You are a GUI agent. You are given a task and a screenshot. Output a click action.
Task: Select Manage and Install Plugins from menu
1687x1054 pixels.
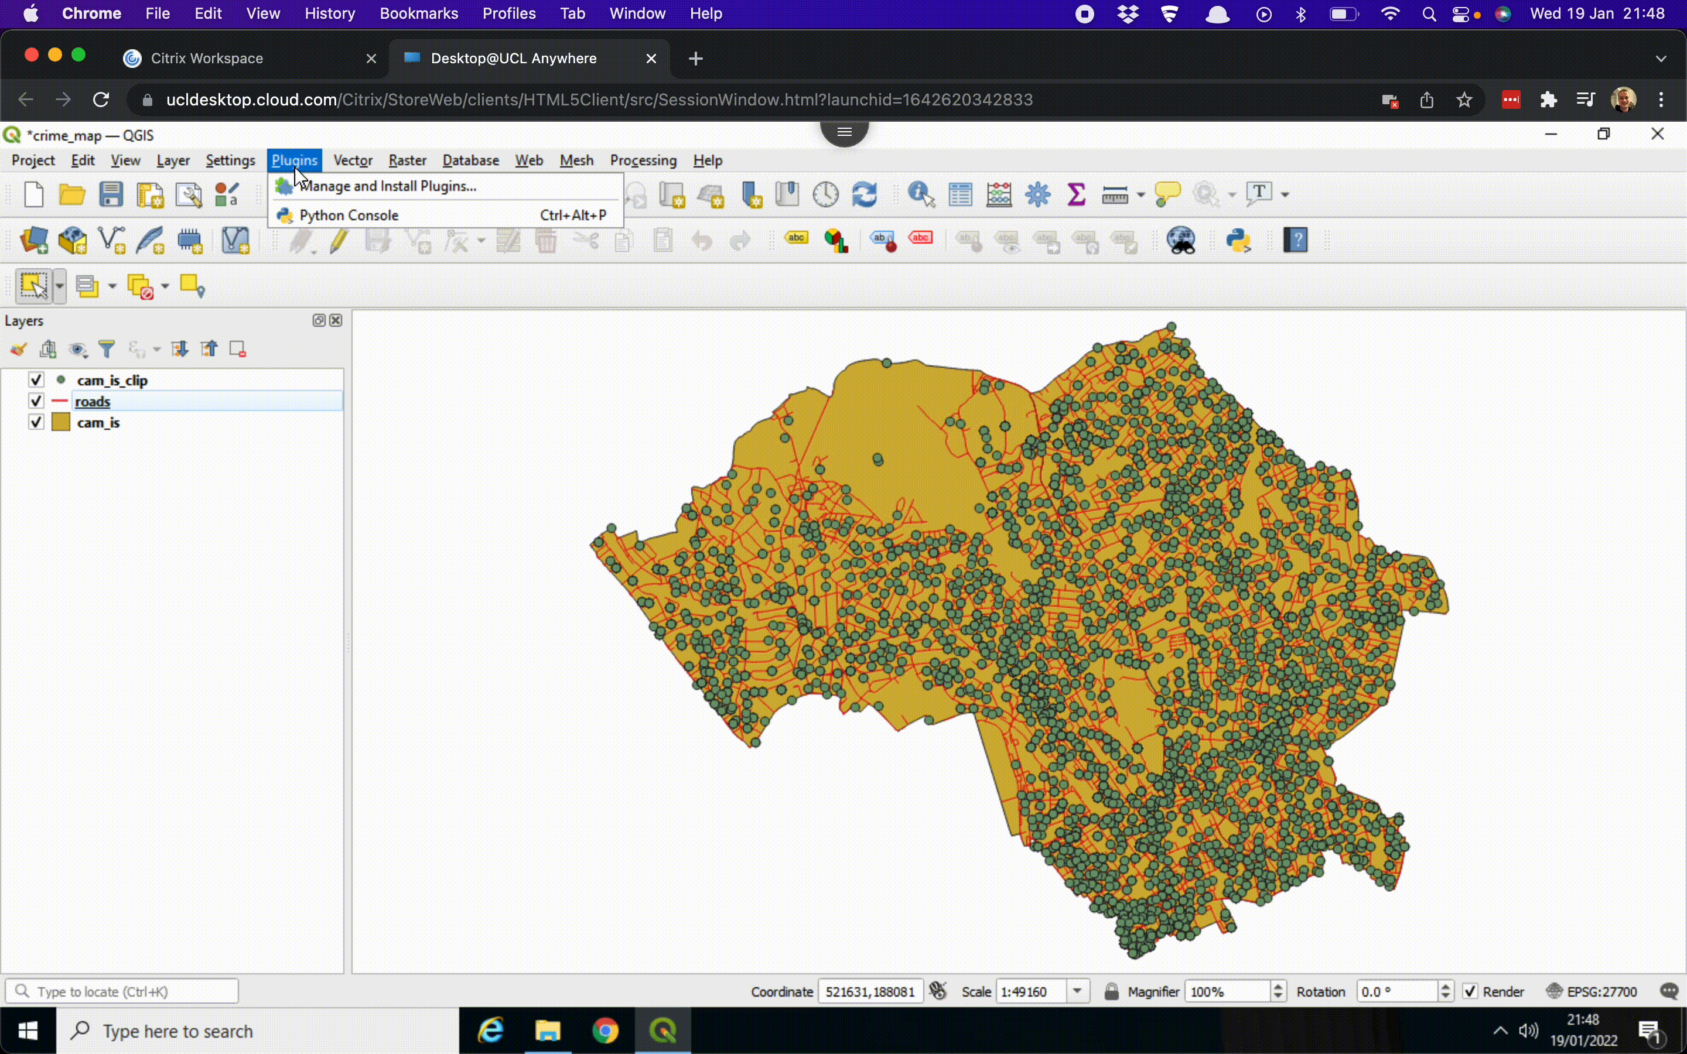pyautogui.click(x=388, y=186)
